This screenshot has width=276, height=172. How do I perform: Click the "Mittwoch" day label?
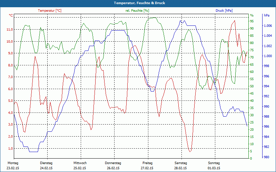(80, 163)
